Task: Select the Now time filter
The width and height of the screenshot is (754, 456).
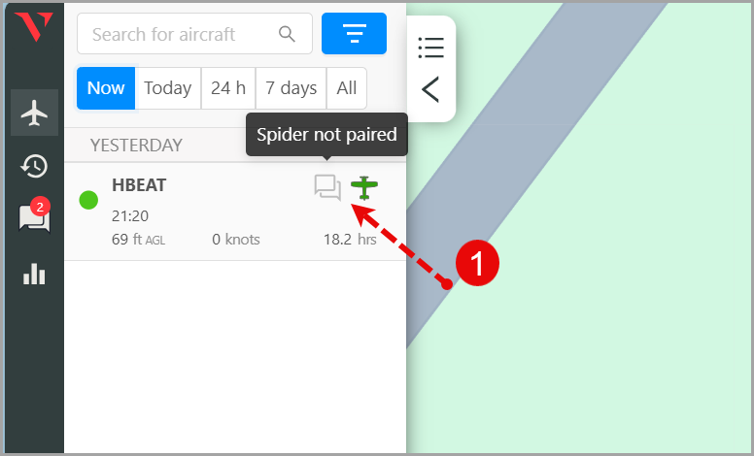Action: coord(106,88)
